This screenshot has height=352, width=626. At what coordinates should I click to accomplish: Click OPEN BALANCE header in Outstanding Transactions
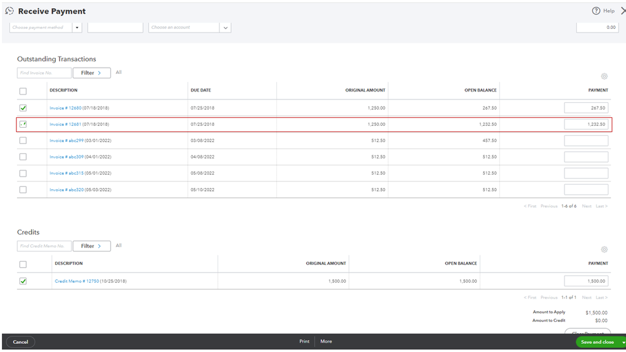point(480,90)
